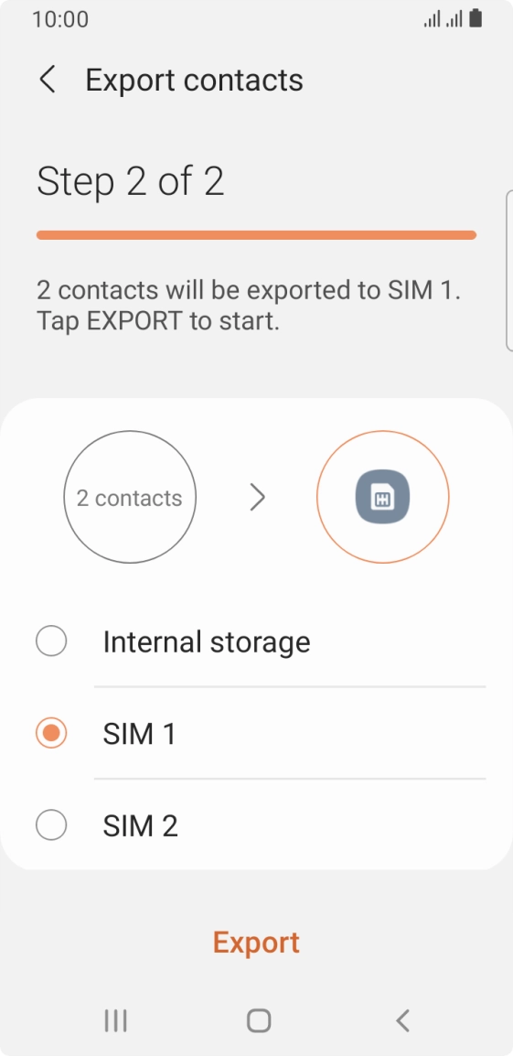Screen dimensions: 513x1056
Task: Tap the signal strength indicators
Action: coord(443,19)
